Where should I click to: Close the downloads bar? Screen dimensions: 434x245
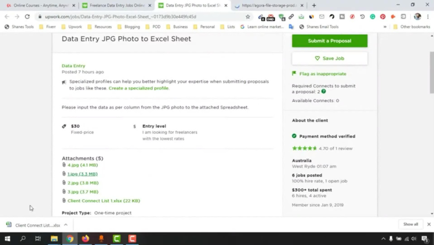coord(429,224)
